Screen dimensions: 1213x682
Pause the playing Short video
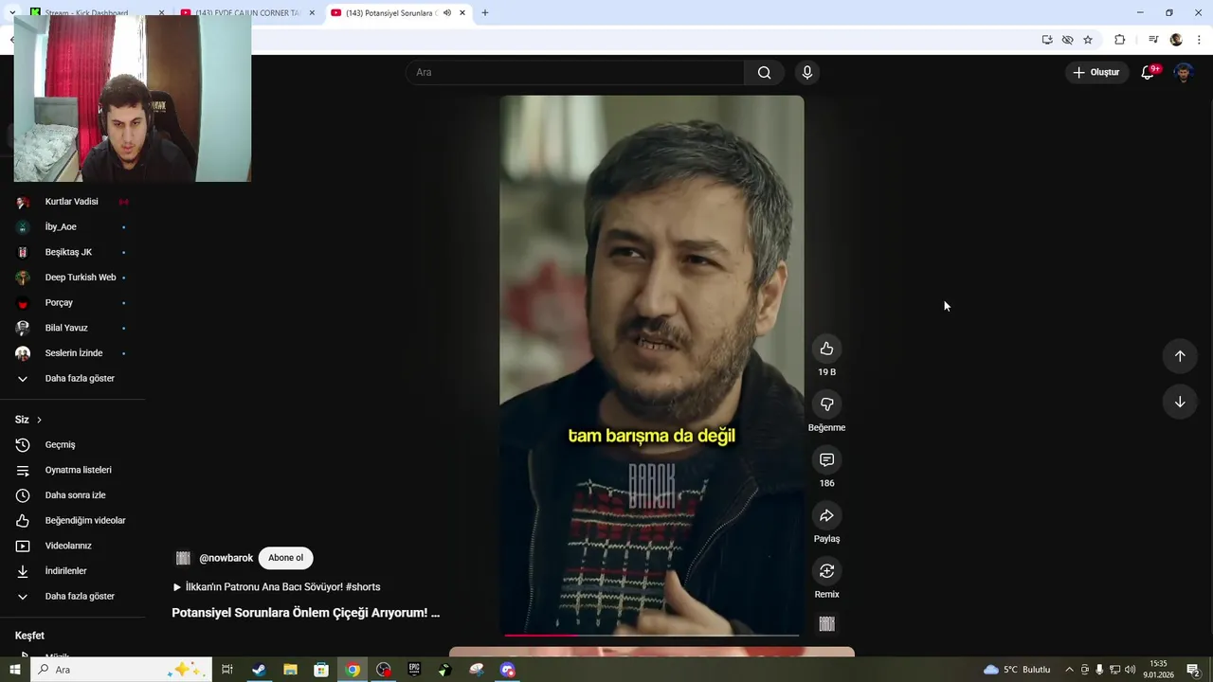point(652,365)
